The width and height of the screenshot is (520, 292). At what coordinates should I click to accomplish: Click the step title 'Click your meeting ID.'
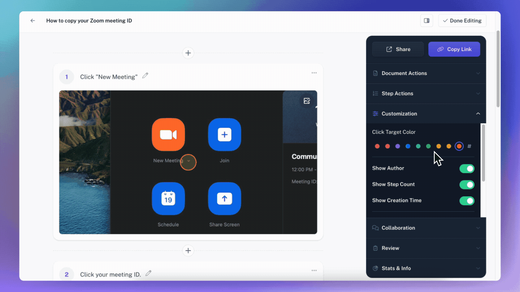[110, 275]
